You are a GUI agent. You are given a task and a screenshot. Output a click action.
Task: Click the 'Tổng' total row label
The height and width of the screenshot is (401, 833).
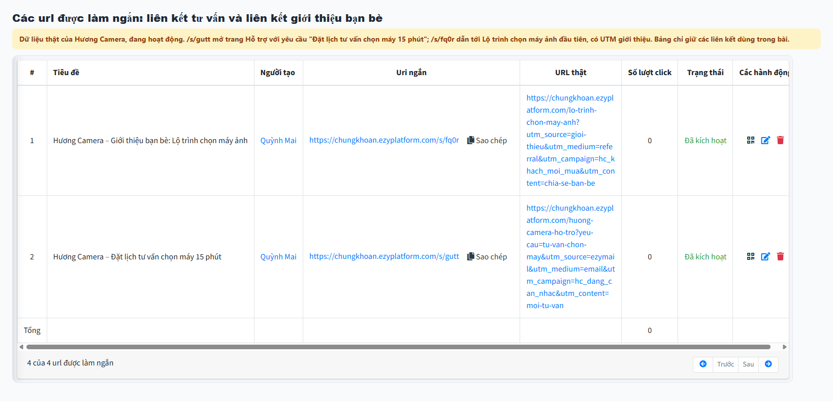32,330
